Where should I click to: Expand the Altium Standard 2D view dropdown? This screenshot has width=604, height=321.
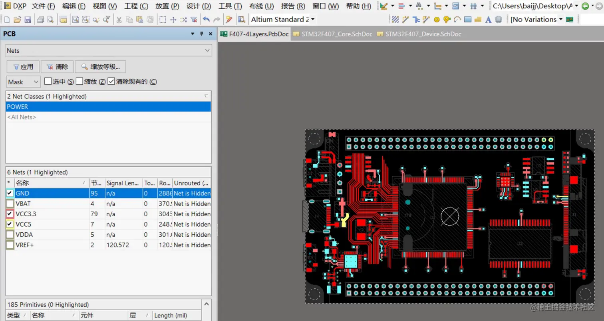(x=312, y=19)
